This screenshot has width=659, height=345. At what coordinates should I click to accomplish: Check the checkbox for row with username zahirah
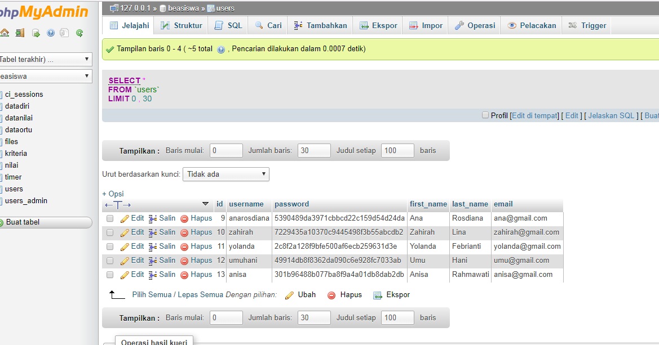click(x=110, y=232)
